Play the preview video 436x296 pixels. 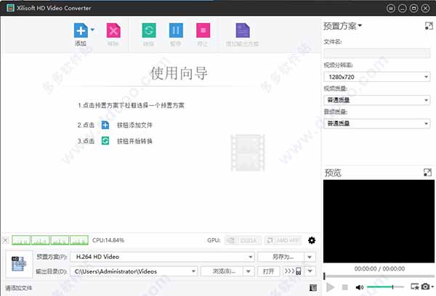click(330, 287)
